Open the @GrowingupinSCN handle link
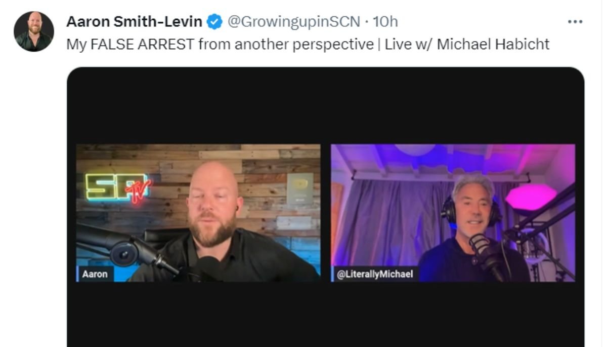This screenshot has width=607, height=347. point(294,22)
